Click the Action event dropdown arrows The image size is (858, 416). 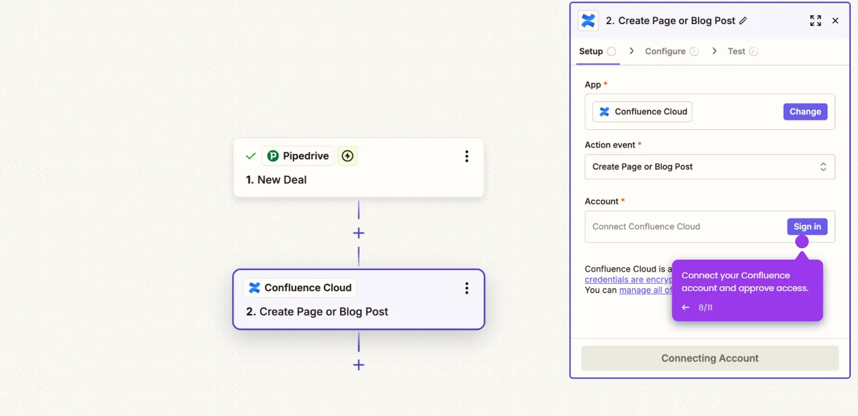tap(823, 167)
